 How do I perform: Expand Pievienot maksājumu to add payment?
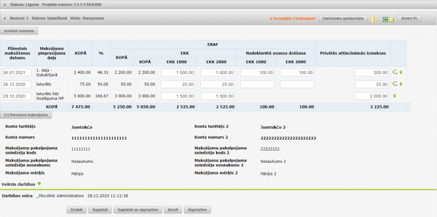(27, 115)
